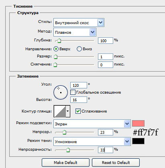Click the Высота field showing 16
This screenshot has height=168, width=165.
pos(79,100)
